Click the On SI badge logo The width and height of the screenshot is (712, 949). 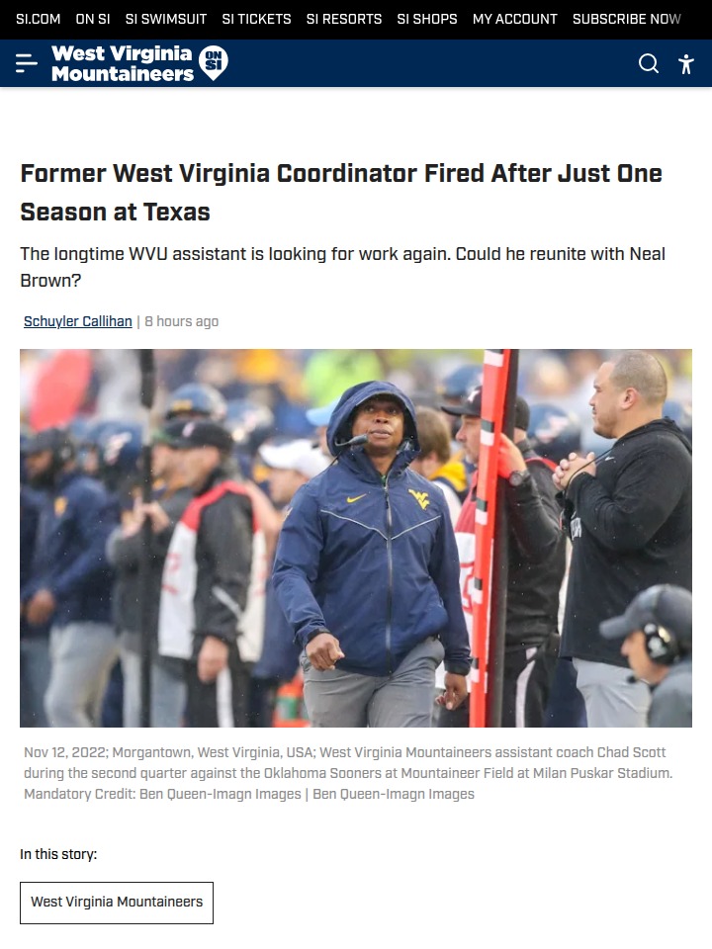tap(214, 63)
